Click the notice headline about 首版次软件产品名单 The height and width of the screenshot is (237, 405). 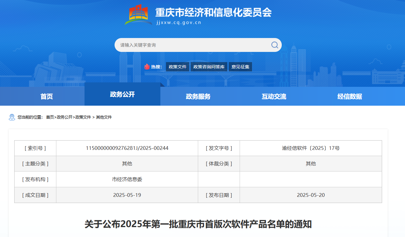click(x=198, y=224)
